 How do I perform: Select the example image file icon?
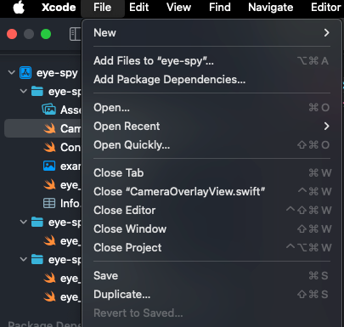(49, 166)
